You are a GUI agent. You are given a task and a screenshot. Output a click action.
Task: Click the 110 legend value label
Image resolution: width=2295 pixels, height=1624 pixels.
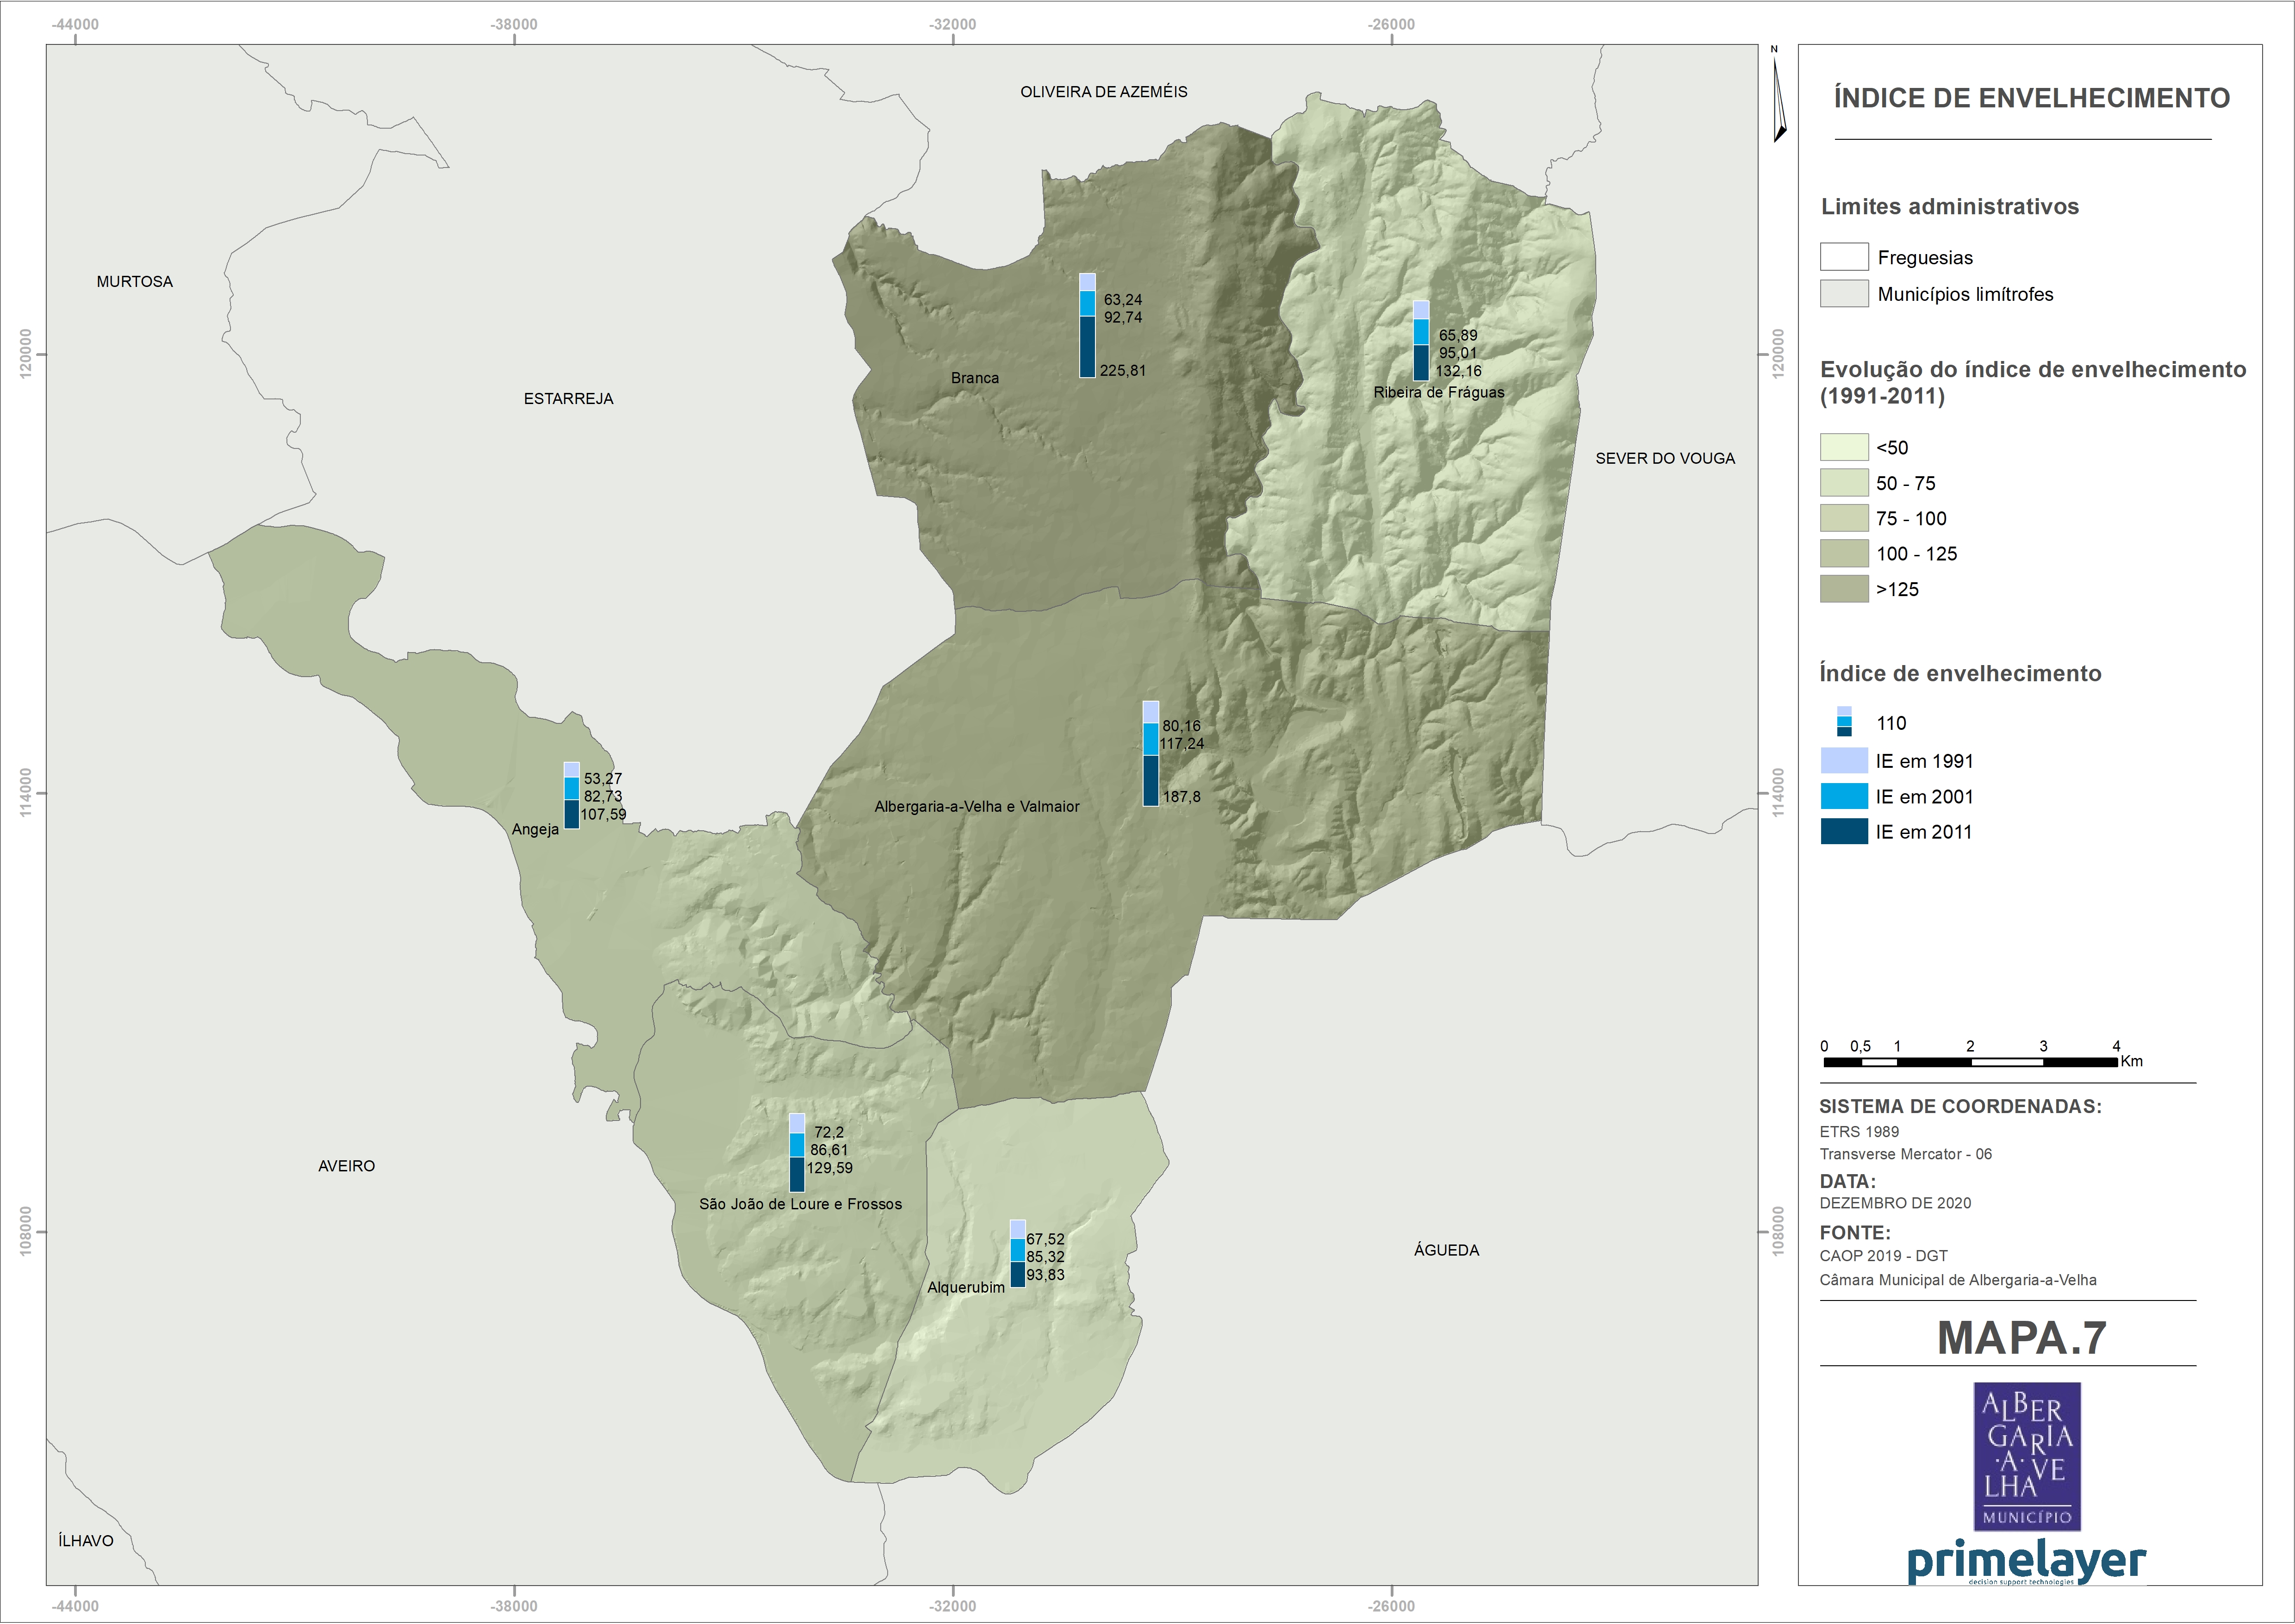1891,723
